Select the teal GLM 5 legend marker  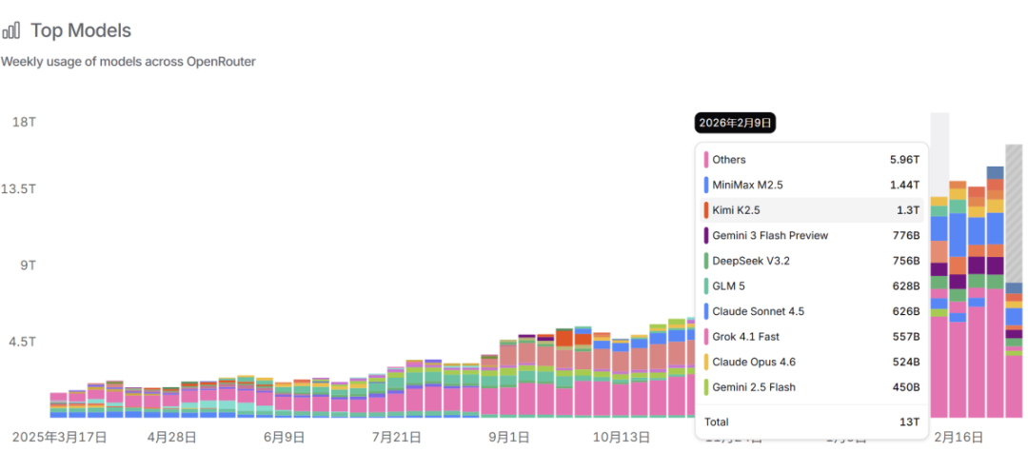click(x=706, y=285)
